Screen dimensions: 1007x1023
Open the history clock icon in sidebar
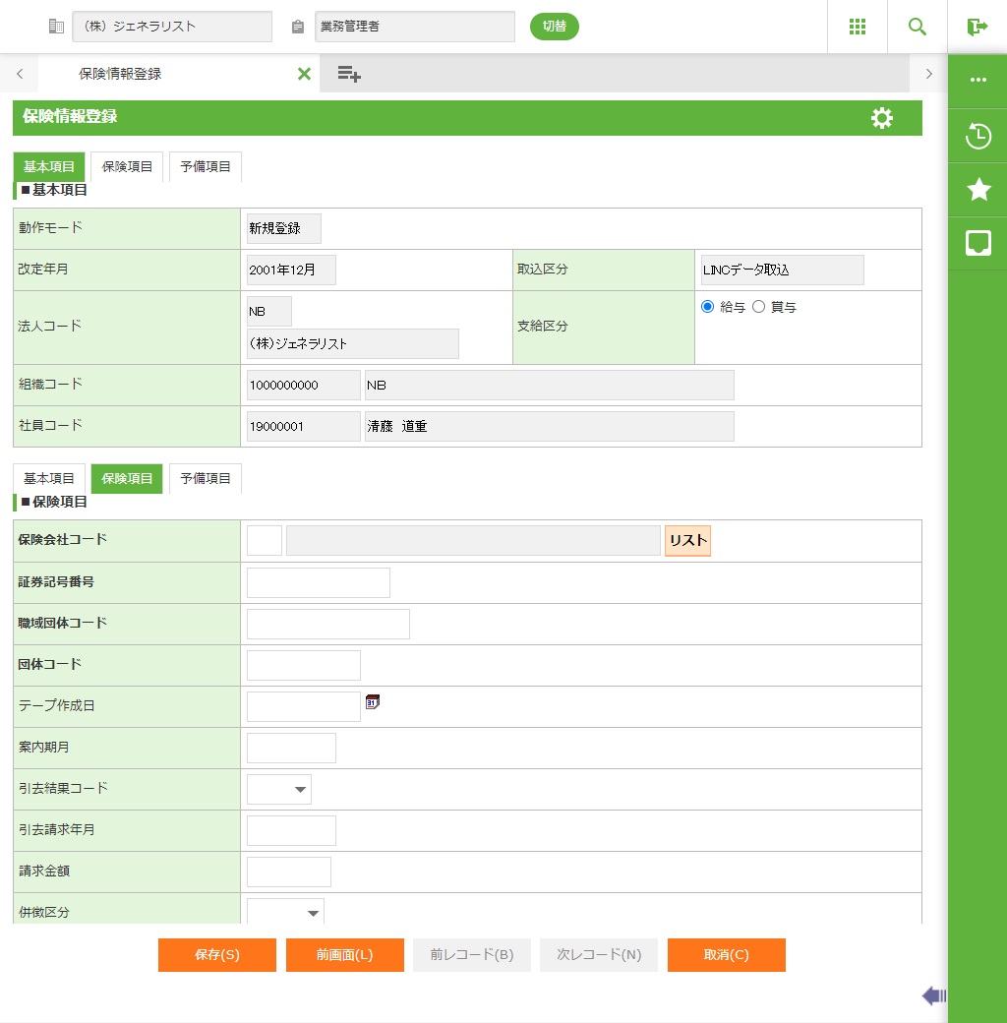pos(978,136)
